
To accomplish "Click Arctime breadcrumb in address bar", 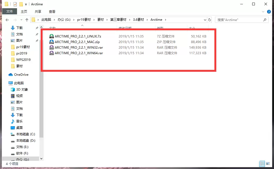I will (156, 20).
